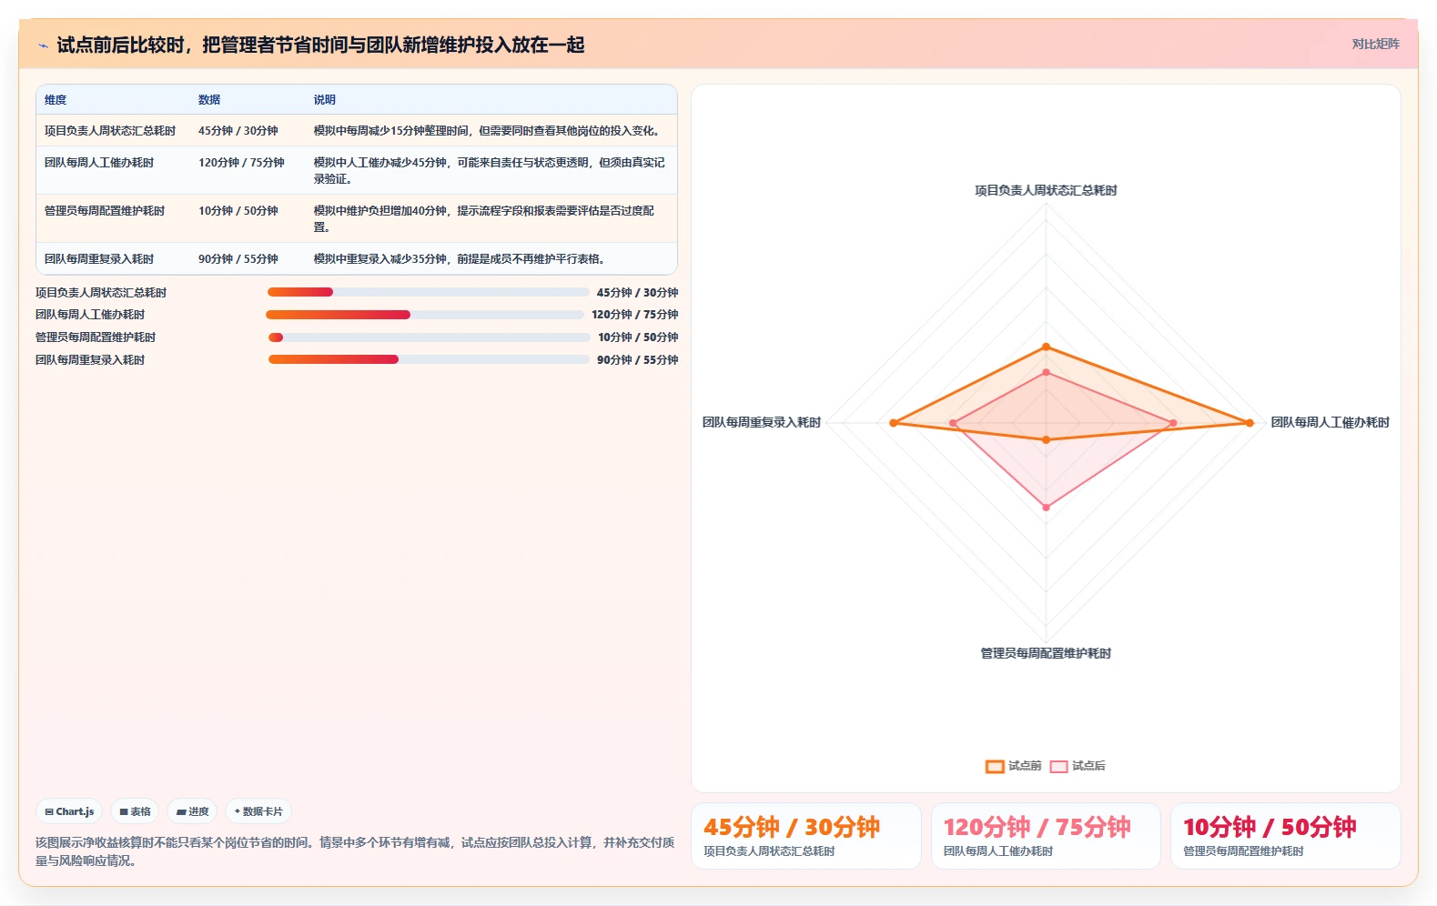Open the 10分钟 / 50分钟 data card
This screenshot has width=1437, height=906.
pyautogui.click(x=1285, y=836)
